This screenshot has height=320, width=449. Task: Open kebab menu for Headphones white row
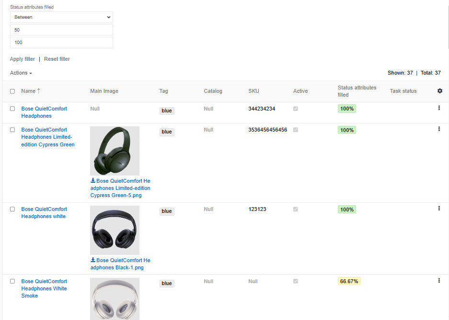point(439,208)
